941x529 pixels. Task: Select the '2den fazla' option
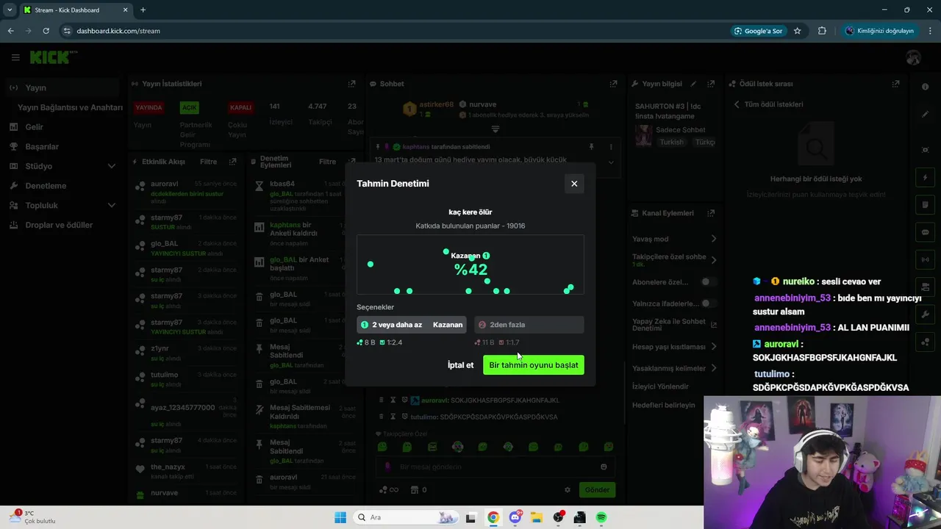pos(529,325)
